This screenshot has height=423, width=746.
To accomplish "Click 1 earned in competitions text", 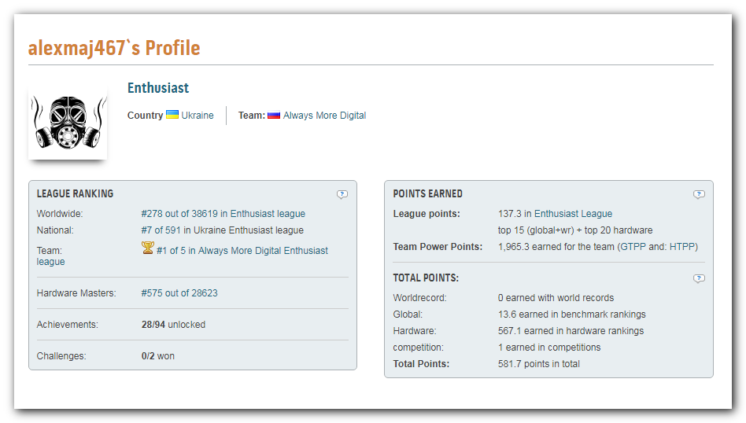I will click(549, 348).
